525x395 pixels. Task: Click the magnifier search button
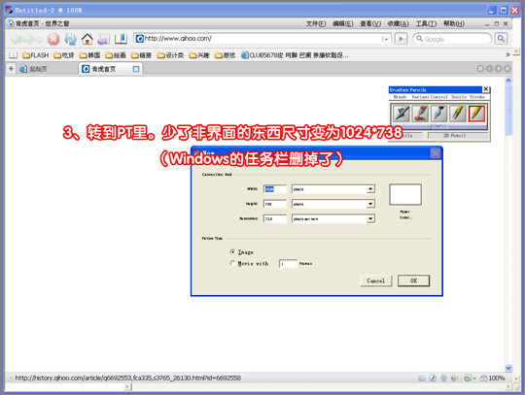tap(502, 39)
